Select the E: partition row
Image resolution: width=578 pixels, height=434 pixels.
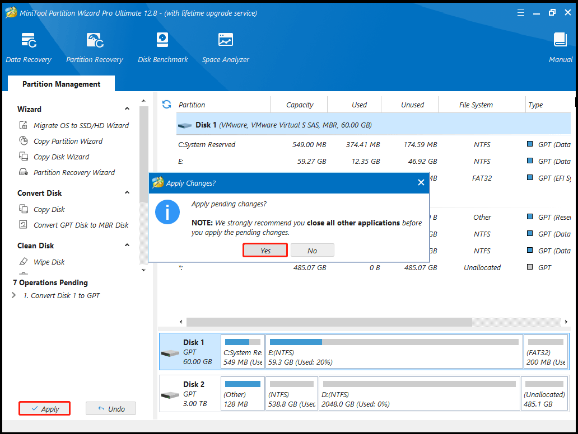tap(374, 161)
